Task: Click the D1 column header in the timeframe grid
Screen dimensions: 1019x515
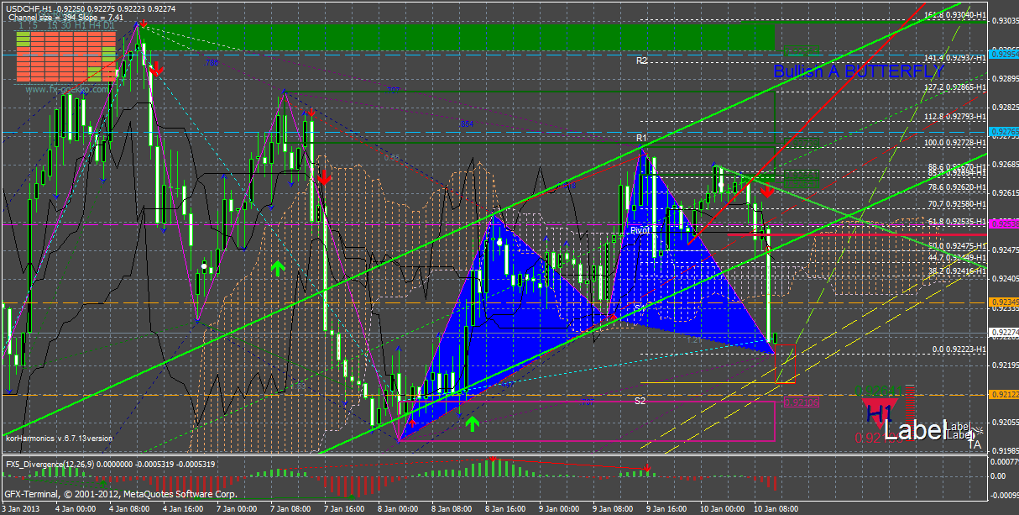Action: (x=109, y=25)
